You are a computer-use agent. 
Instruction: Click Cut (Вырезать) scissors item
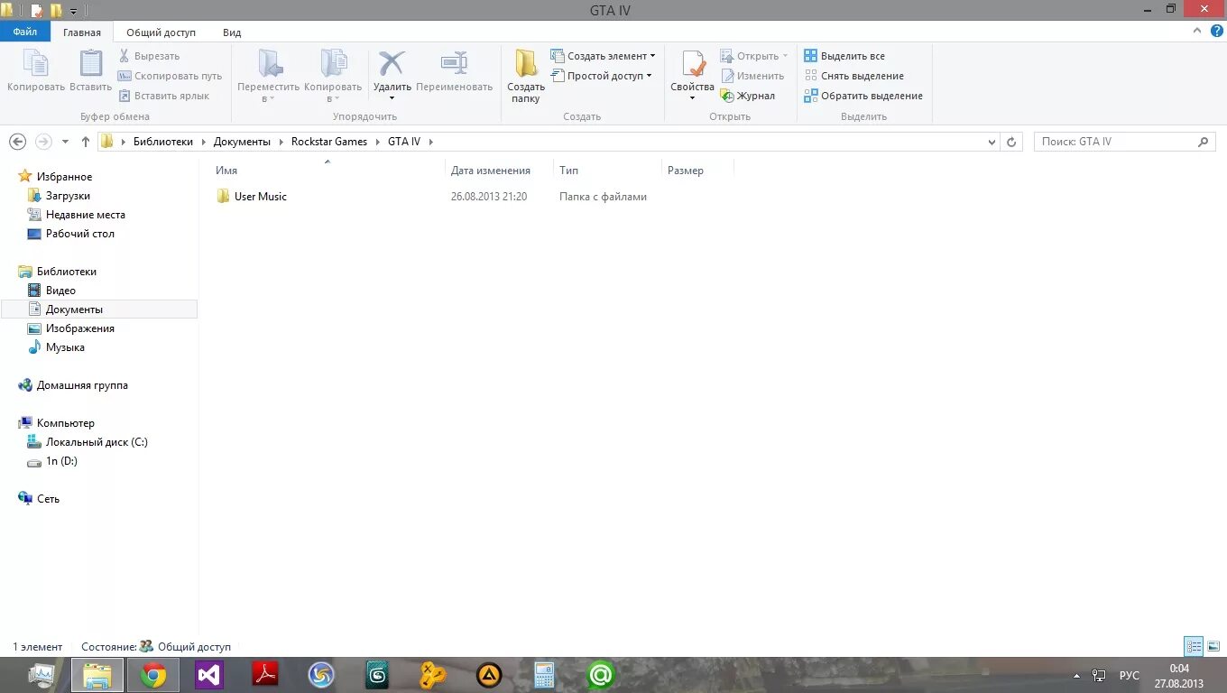tap(149, 56)
